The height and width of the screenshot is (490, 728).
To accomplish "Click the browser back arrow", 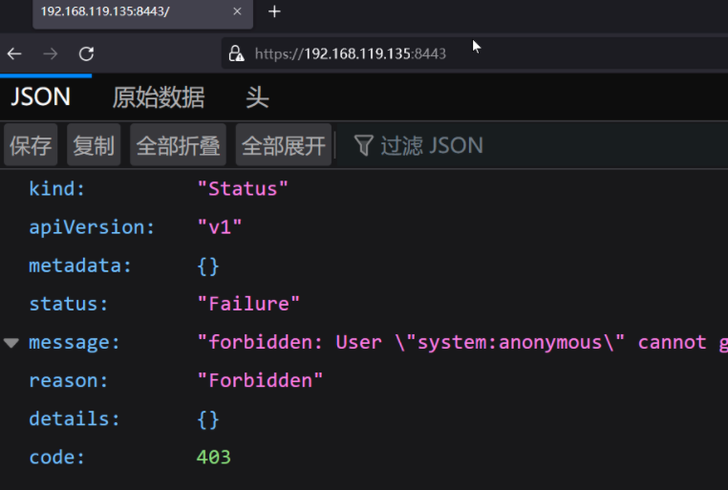I will 14,54.
